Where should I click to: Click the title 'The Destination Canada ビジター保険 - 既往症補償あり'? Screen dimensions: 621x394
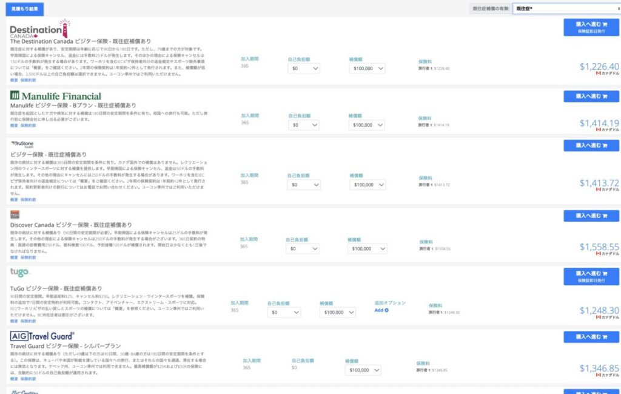(x=81, y=41)
